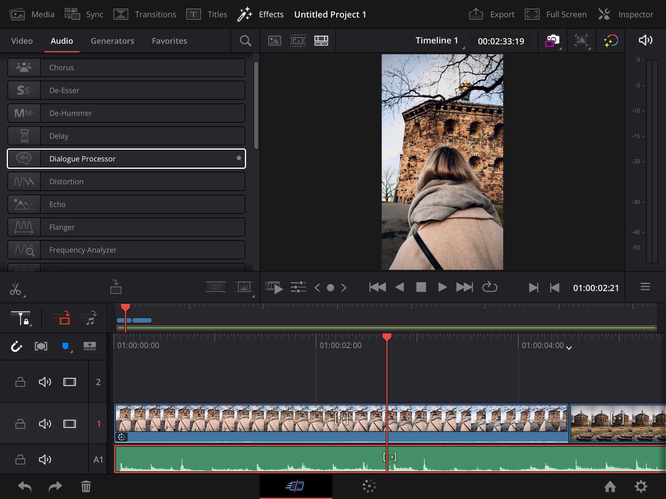666x499 pixels.
Task: Go to last frame of timeline
Action: (x=464, y=287)
